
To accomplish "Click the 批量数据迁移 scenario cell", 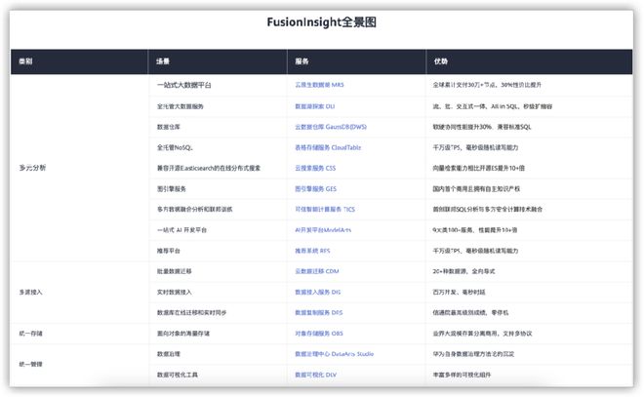I will point(174,271).
